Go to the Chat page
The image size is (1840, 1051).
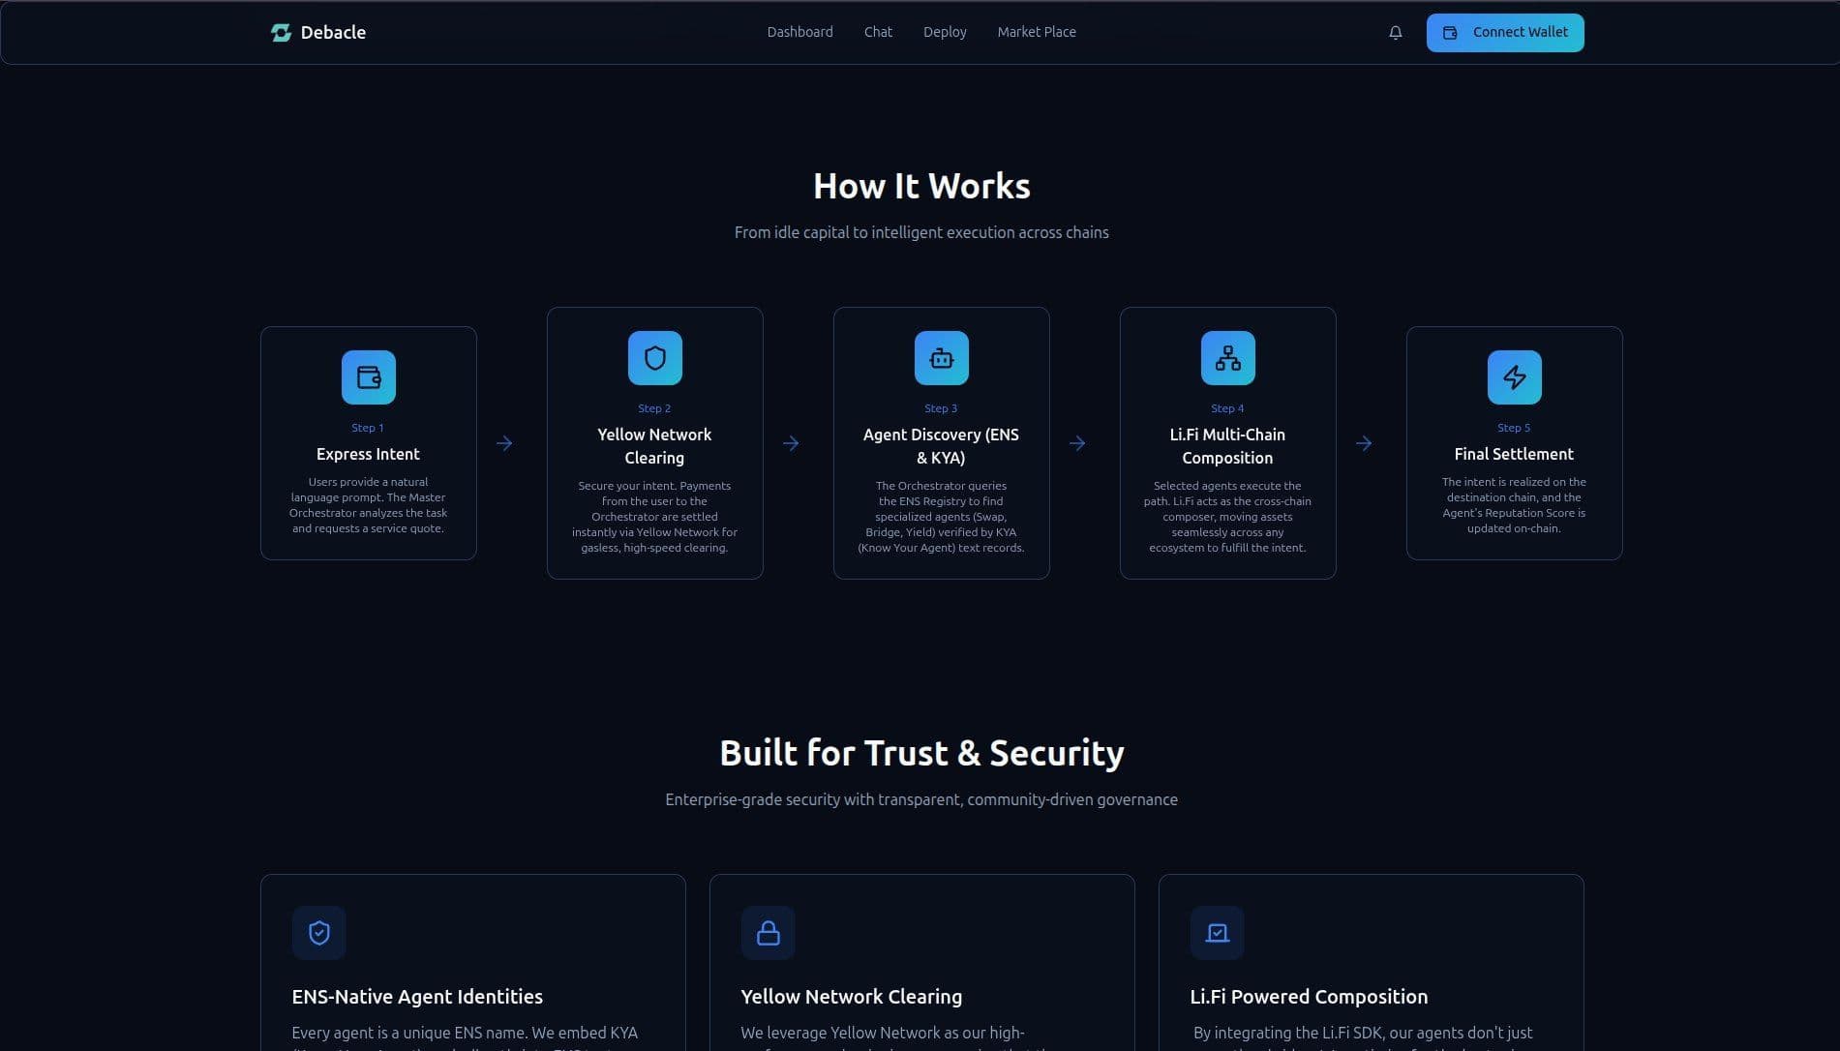click(878, 32)
